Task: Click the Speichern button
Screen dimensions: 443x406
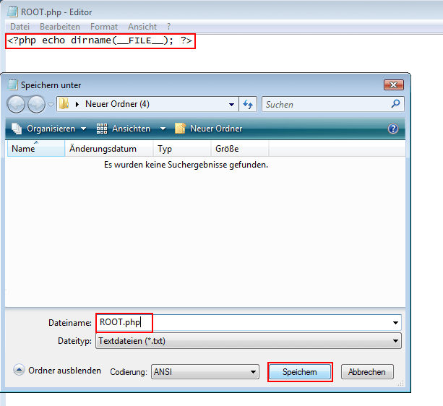Action: (x=300, y=372)
